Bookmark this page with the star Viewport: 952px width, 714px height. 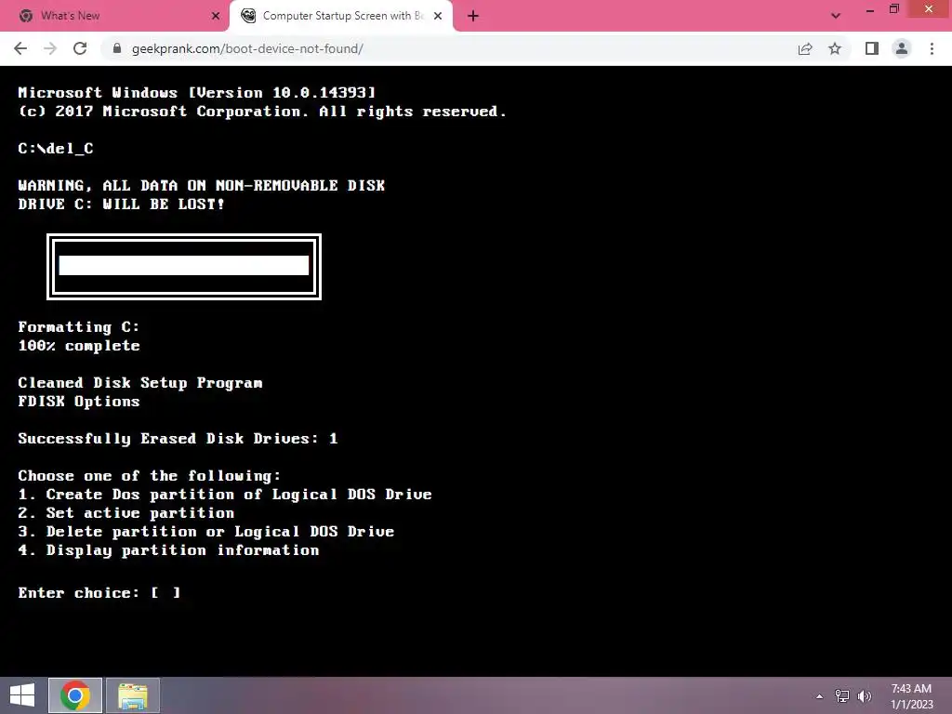click(835, 48)
